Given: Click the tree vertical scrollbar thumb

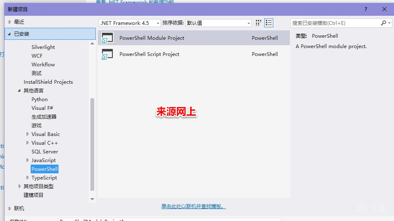Looking at the screenshot, I should [x=92, y=144].
